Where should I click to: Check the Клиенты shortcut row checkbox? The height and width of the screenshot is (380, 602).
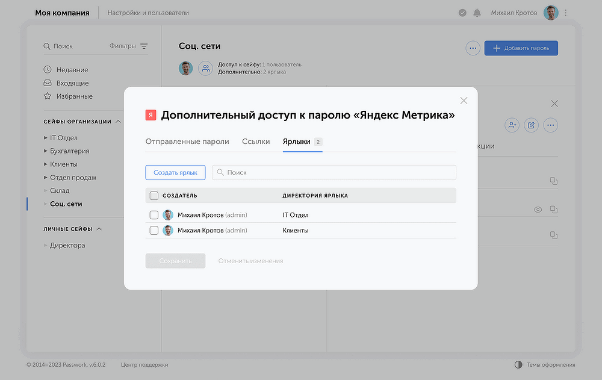coord(154,231)
